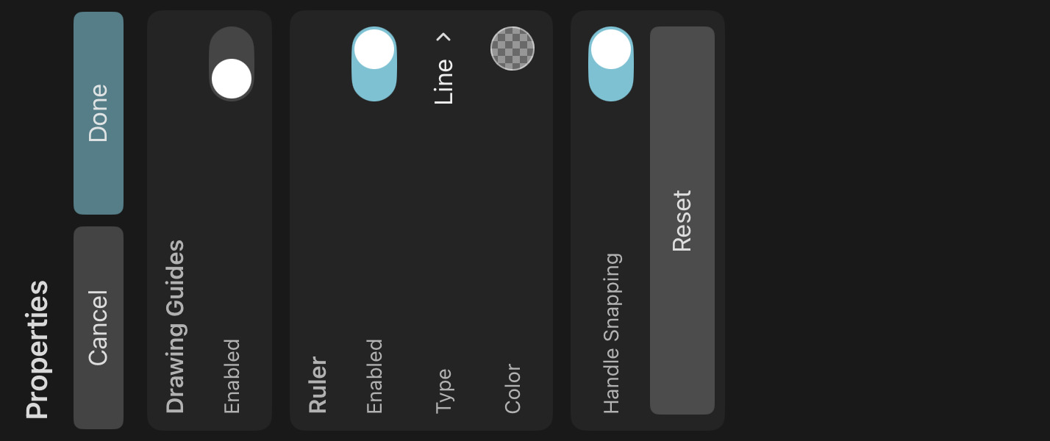The height and width of the screenshot is (441, 1050).
Task: Enable the Drawing Guides toggle
Action: point(232,64)
